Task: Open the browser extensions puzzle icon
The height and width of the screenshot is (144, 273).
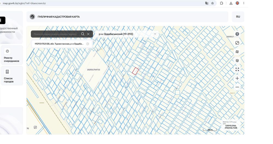Action: coord(221,3)
